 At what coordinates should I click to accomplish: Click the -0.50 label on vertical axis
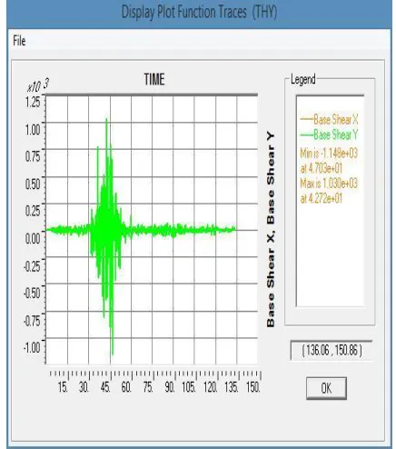coord(32,293)
